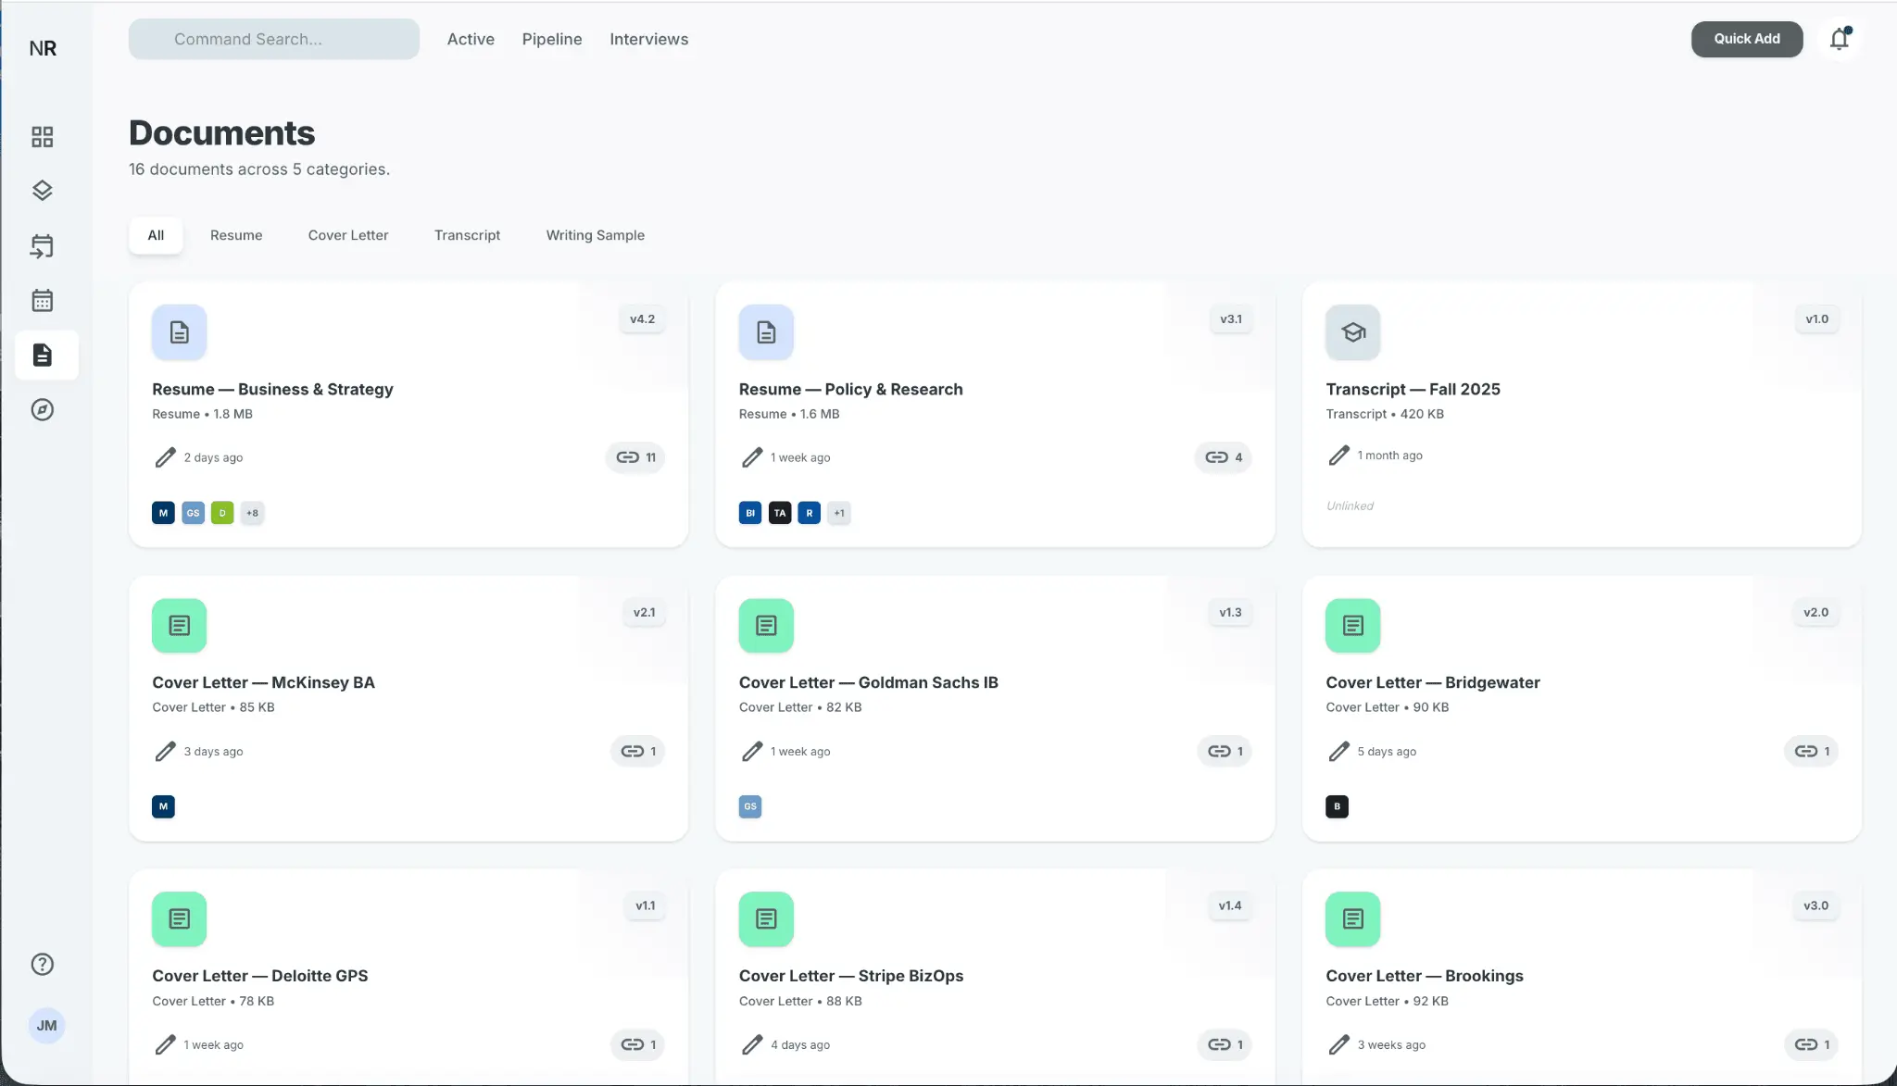Click the NR logo

(x=43, y=48)
